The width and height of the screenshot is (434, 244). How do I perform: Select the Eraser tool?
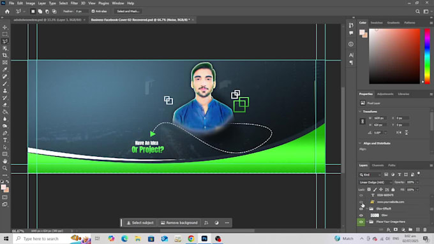[5, 104]
